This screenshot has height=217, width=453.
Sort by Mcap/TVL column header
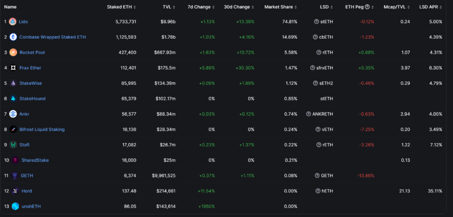pyautogui.click(x=397, y=7)
